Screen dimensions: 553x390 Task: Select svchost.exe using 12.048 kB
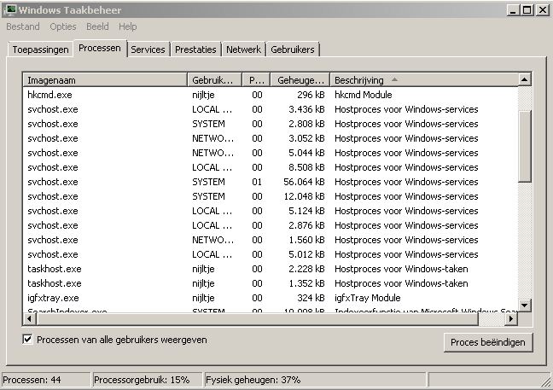click(271, 196)
